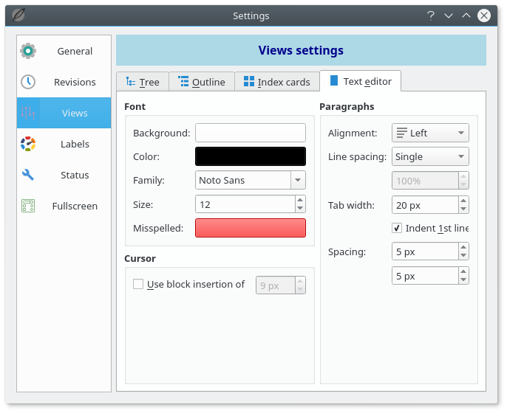Click the Views sliders icon

[28, 113]
